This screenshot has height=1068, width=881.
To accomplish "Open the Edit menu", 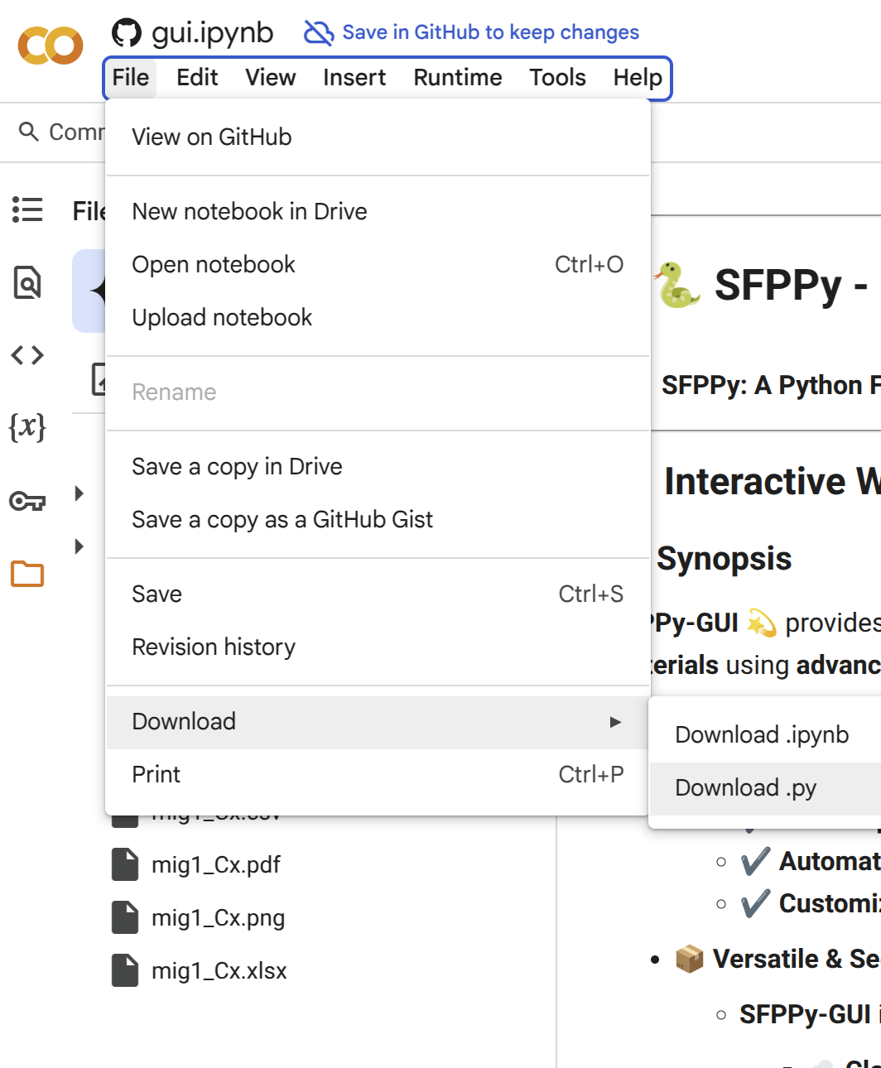I will pyautogui.click(x=197, y=78).
